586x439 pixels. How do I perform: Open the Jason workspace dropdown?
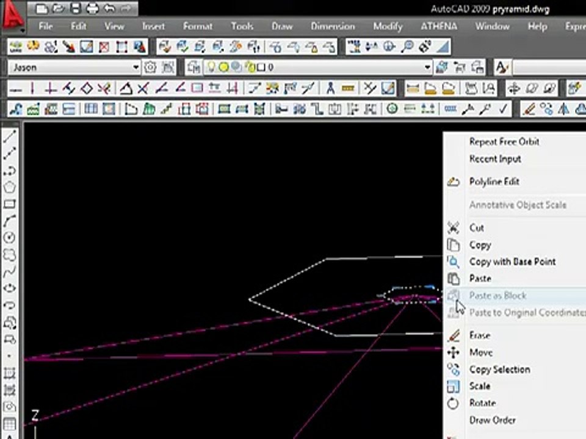pos(74,68)
